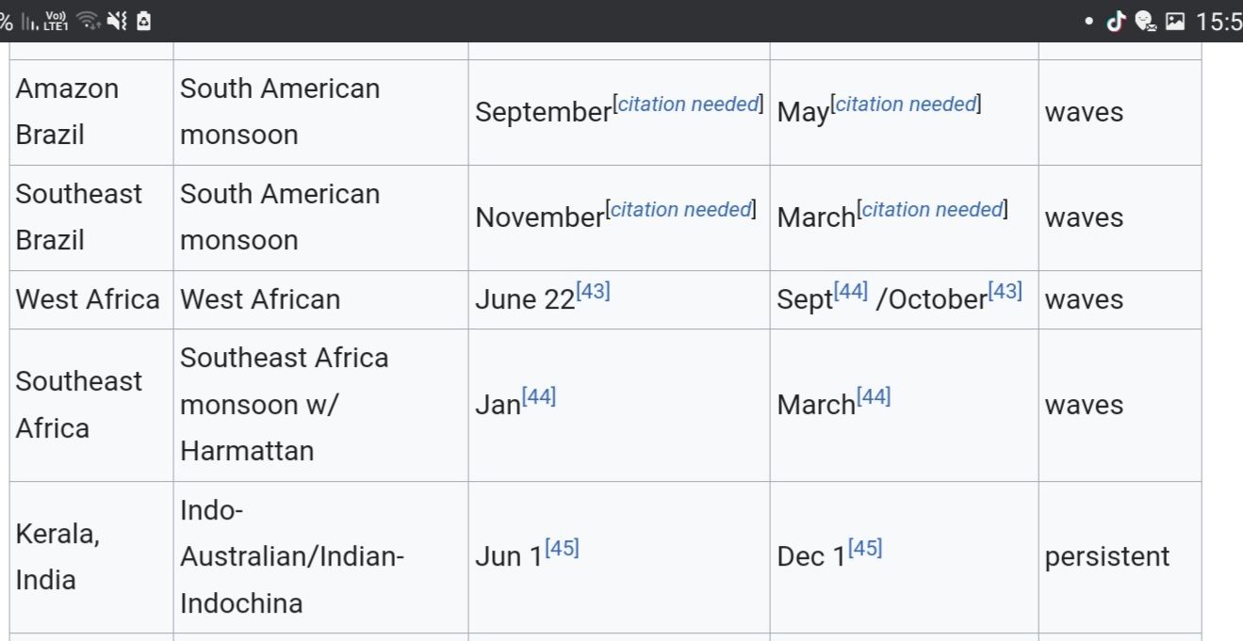The height and width of the screenshot is (641, 1243).
Task: Tap the muted sound status icon
Action: 118,21
